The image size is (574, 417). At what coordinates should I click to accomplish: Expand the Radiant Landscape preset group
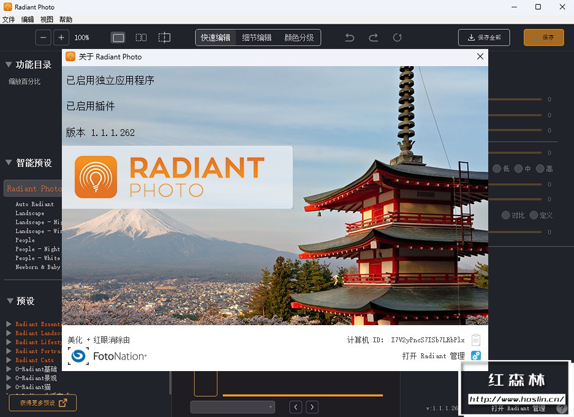(9, 333)
